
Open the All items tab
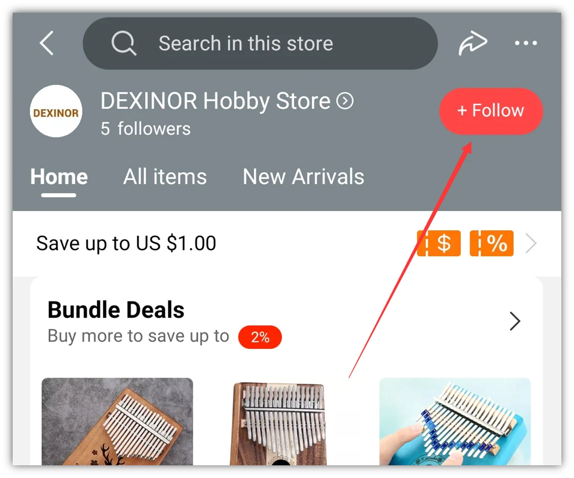165,177
